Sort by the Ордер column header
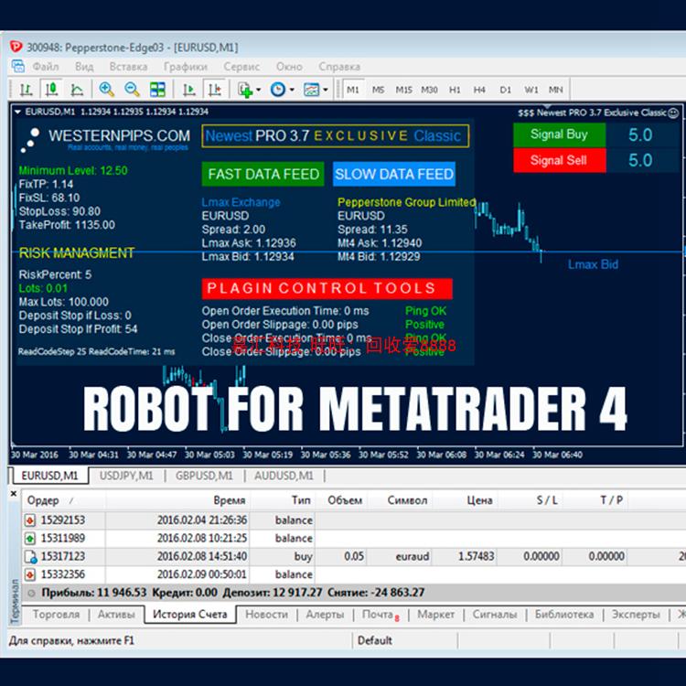 click(x=63, y=500)
